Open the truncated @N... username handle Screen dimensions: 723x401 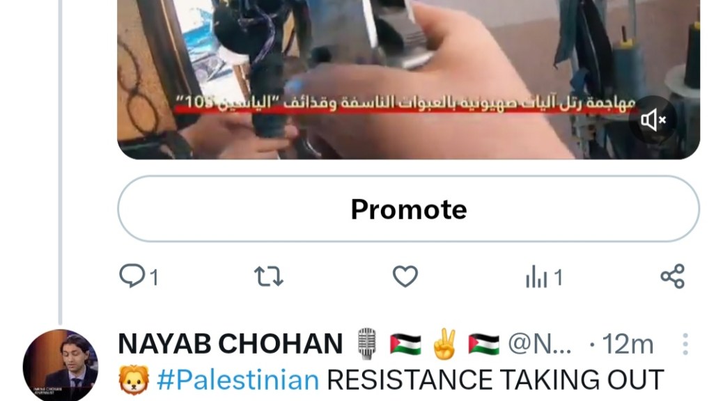click(x=540, y=345)
